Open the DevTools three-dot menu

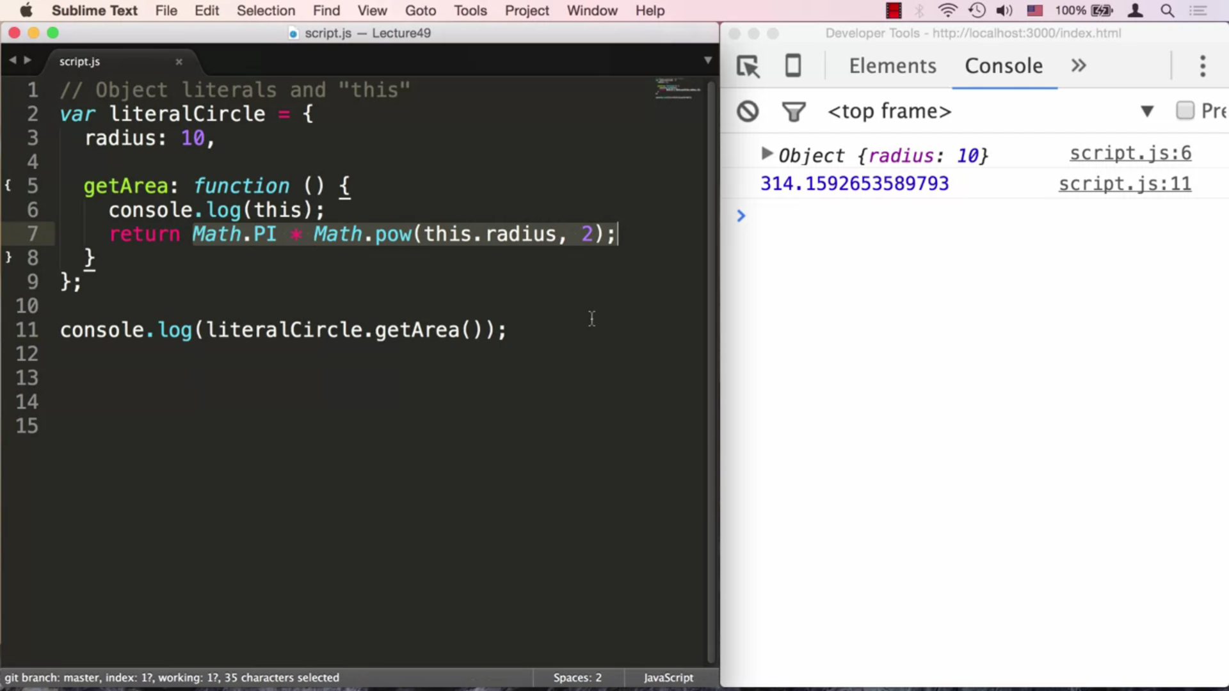pyautogui.click(x=1203, y=66)
